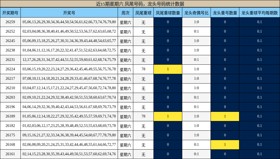Select issue number 26231
The height and width of the screenshot is (159, 280).
click(10, 60)
